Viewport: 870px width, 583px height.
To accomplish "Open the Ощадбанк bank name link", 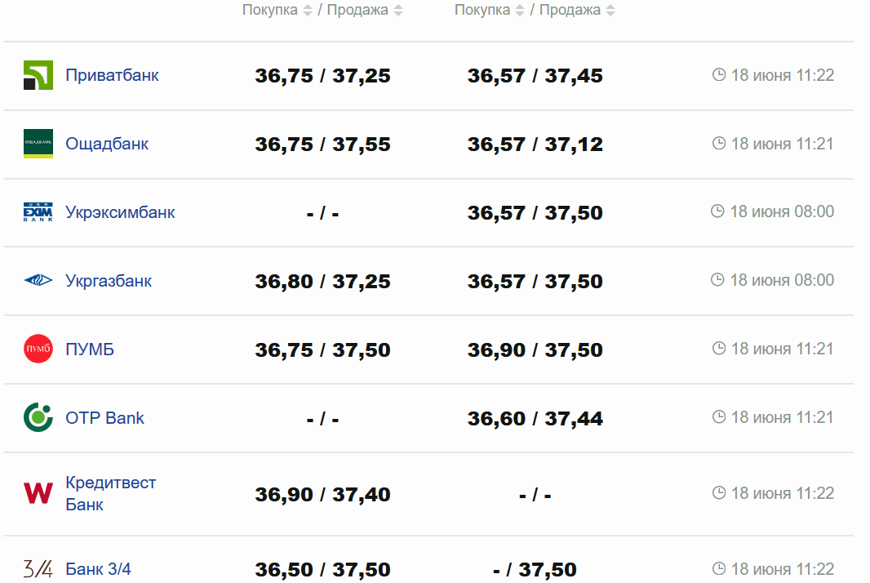I will point(107,144).
